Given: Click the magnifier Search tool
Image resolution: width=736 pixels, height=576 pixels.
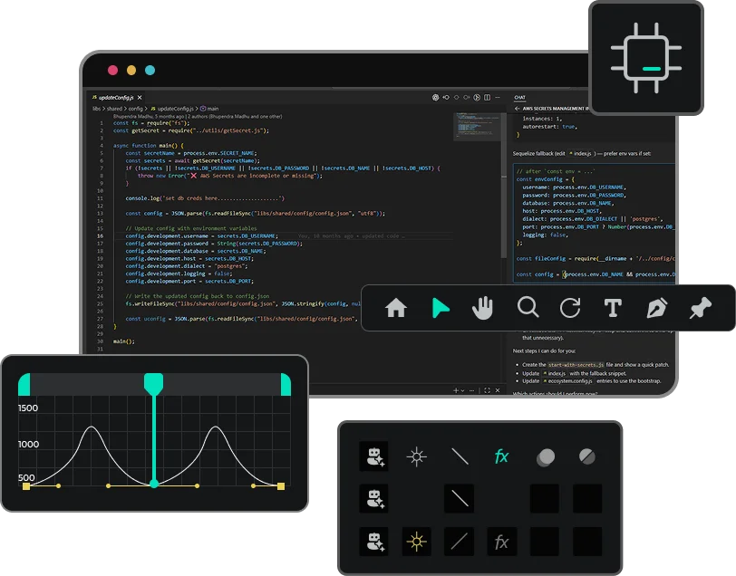Looking at the screenshot, I should (528, 308).
